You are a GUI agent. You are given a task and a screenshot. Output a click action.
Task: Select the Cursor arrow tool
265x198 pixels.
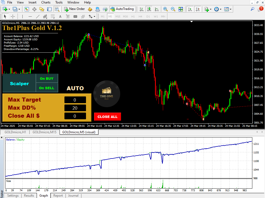[5, 16]
